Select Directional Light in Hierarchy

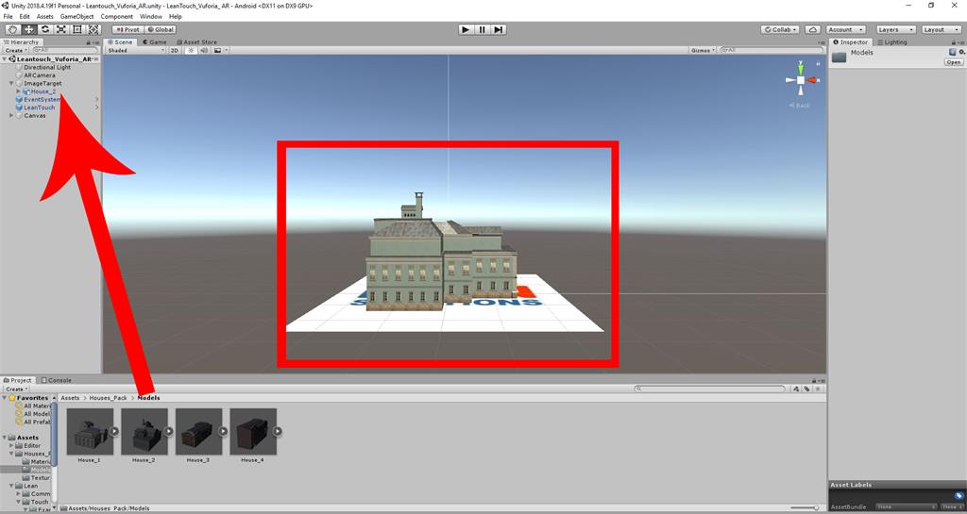47,67
